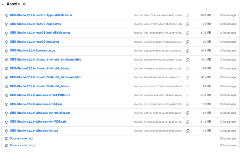The image size is (242, 152).
Task: Download OBS-Studio-32.2.0-Windows-arm64.zip
Action: 36,104
